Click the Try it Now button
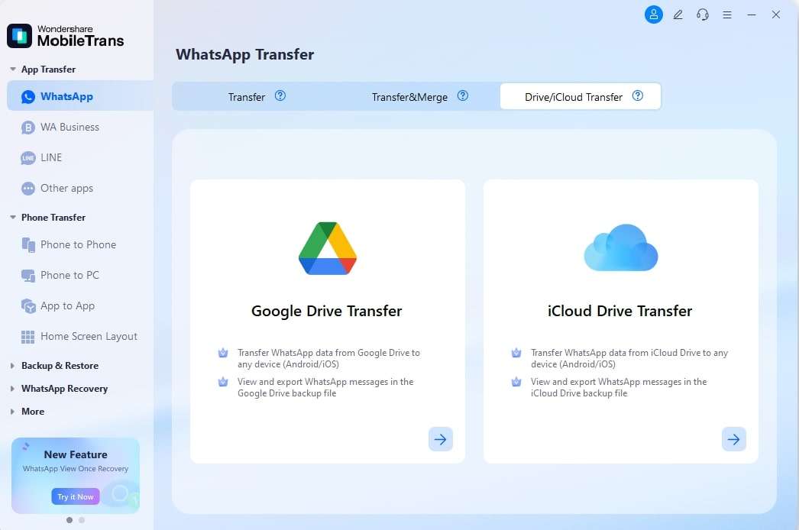799x530 pixels. click(x=75, y=496)
